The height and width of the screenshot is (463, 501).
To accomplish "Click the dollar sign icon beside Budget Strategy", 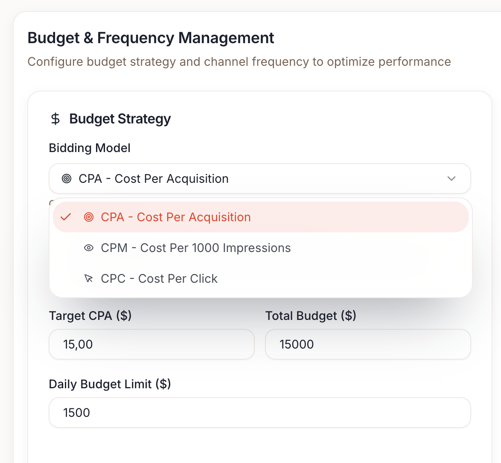I will click(x=55, y=119).
